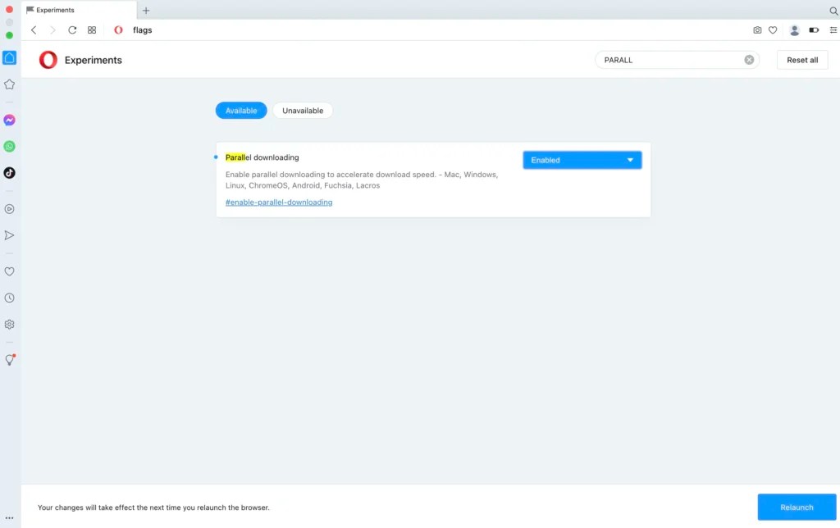Switch to the Unavailable flags filter
The image size is (840, 528).
coord(302,110)
